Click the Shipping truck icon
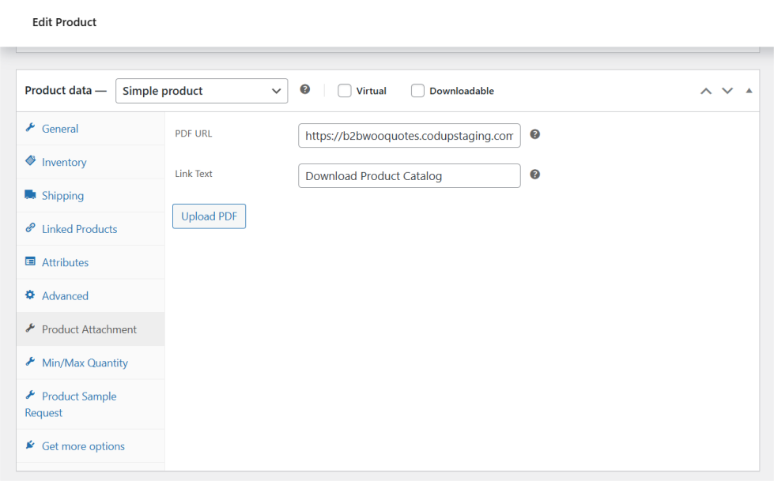 point(30,195)
